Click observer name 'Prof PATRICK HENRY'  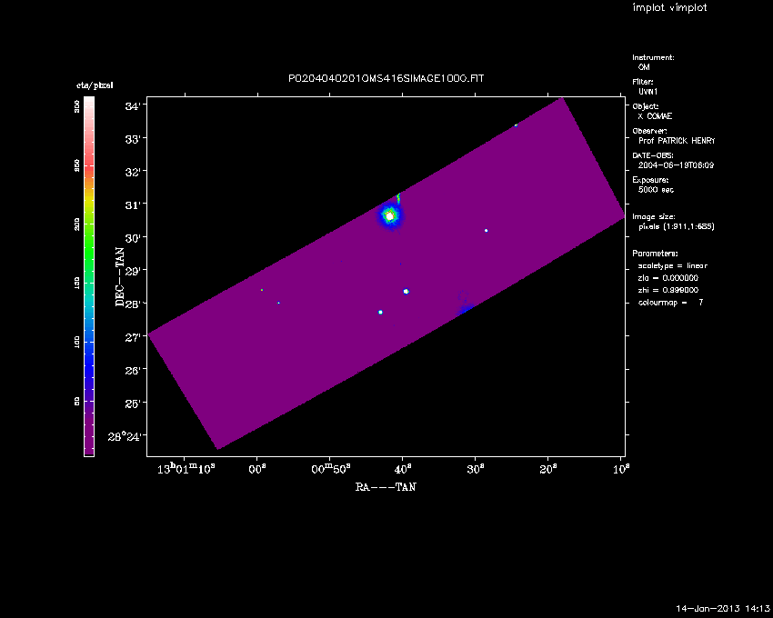[677, 141]
